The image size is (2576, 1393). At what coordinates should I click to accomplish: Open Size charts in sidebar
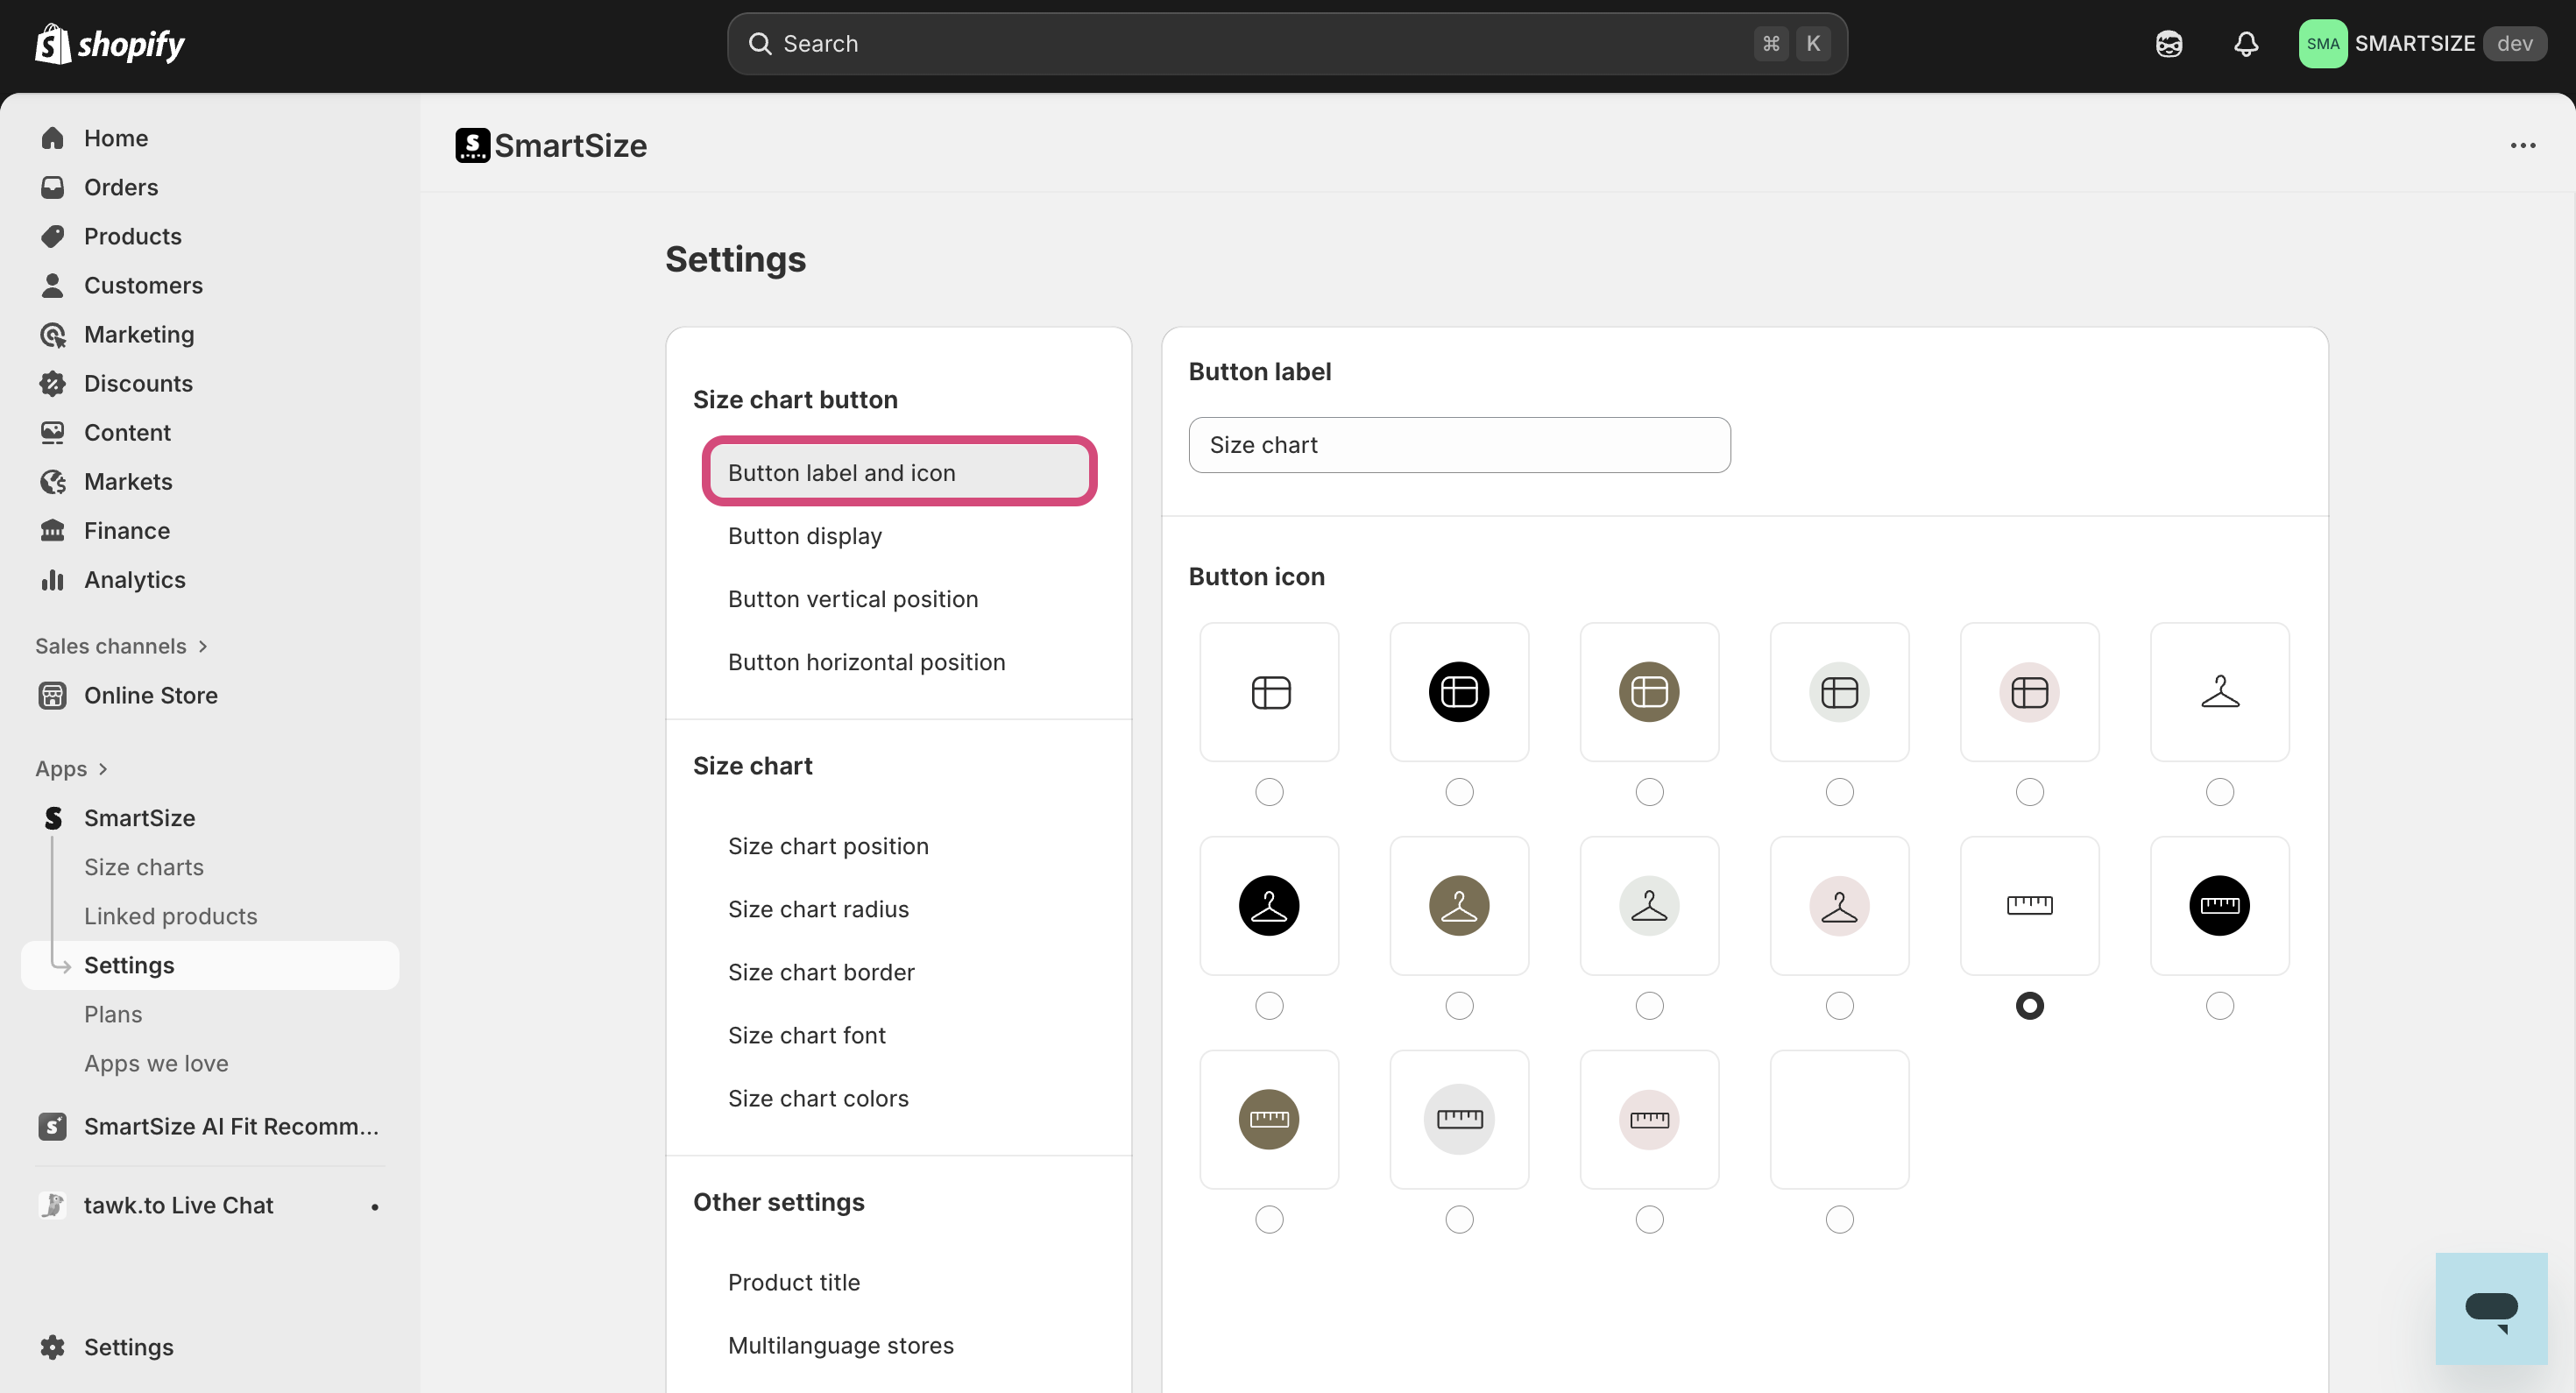[143, 867]
